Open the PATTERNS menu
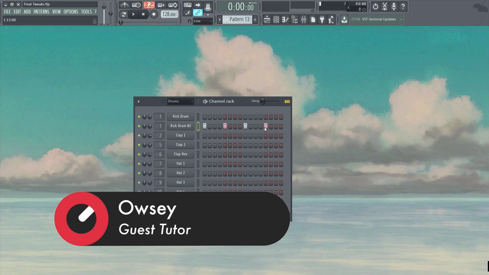The image size is (489, 275). [x=41, y=12]
